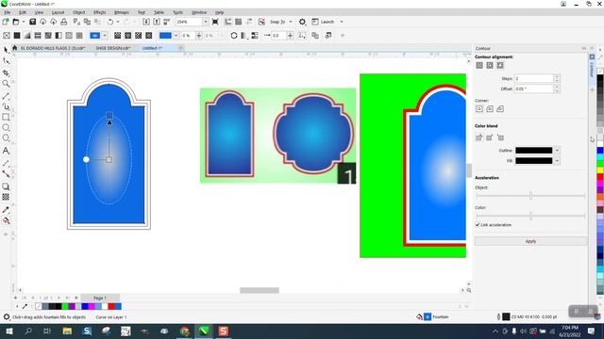Switch to EL DORADO HILLS FLAGS tab

(x=53, y=48)
